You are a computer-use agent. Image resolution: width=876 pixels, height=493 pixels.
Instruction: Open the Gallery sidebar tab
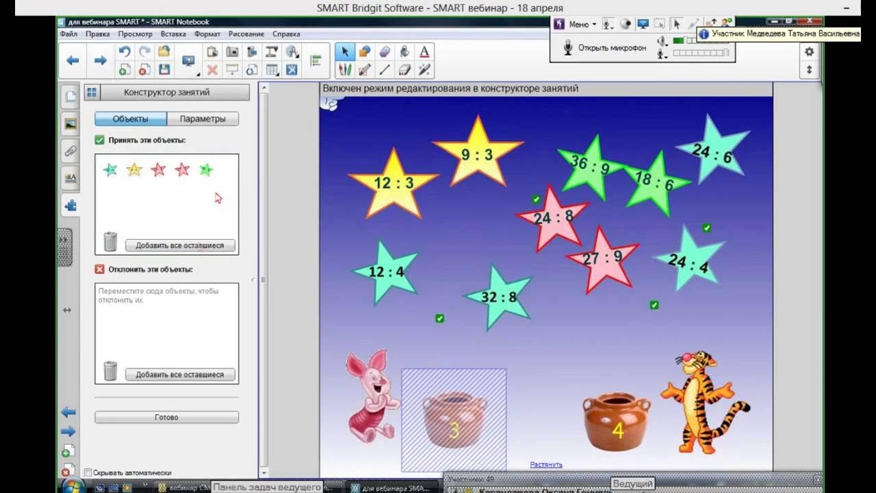70,124
